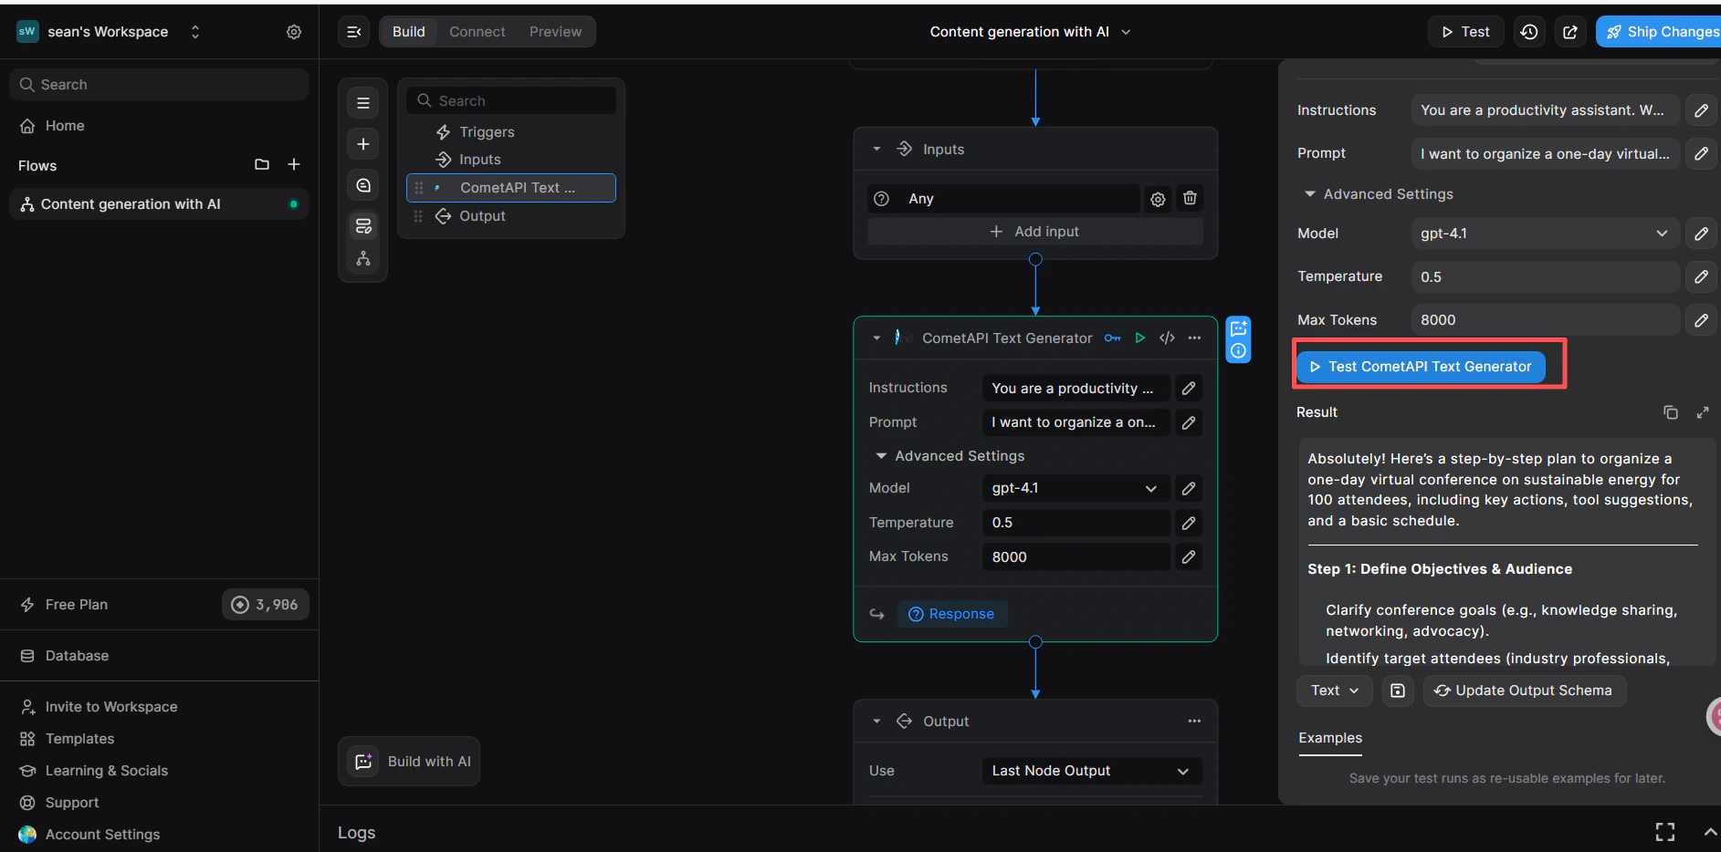Click Add input button
The image size is (1721, 852).
point(1034,232)
